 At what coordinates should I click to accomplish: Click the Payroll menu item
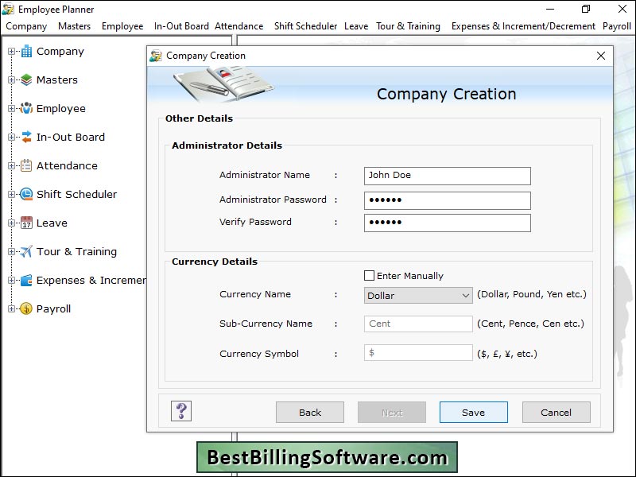click(617, 25)
